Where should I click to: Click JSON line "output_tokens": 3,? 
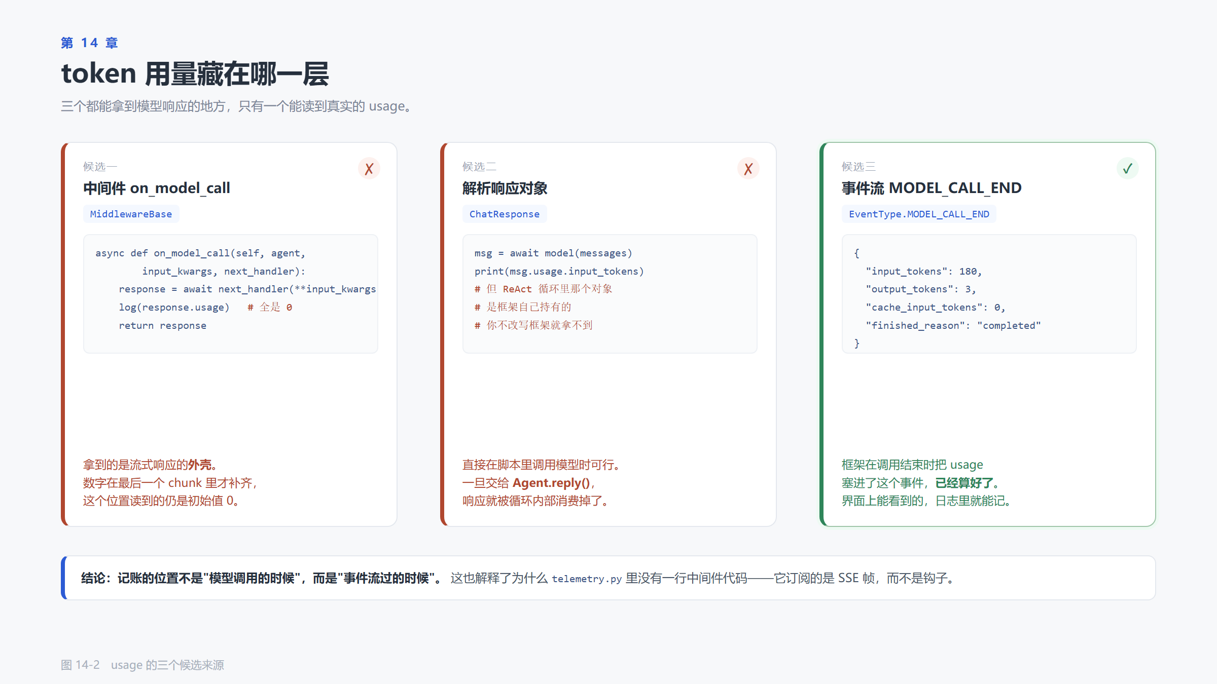(921, 289)
